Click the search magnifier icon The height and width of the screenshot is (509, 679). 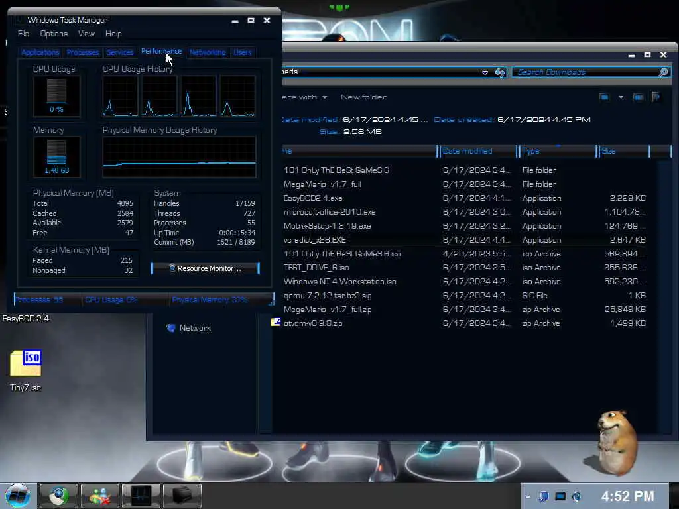tap(663, 72)
